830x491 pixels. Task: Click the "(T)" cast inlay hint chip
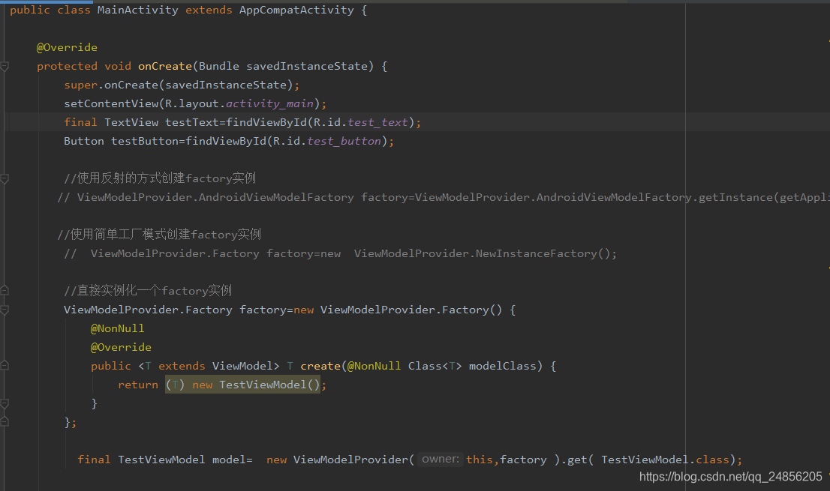pos(174,384)
